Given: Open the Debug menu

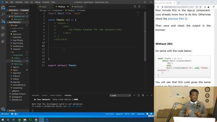Looking at the screenshot, I should pos(38,2).
